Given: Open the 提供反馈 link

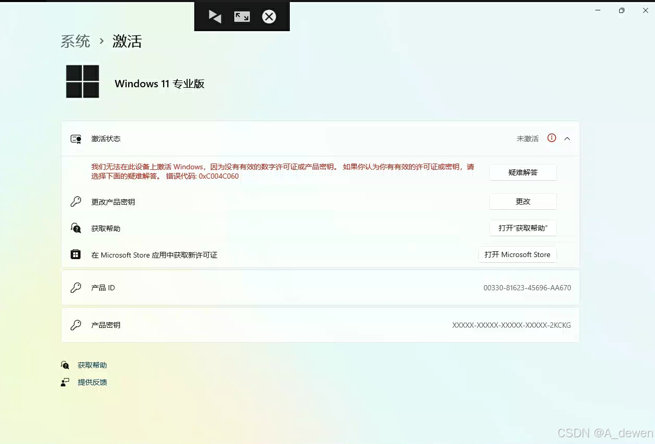Looking at the screenshot, I should [92, 382].
